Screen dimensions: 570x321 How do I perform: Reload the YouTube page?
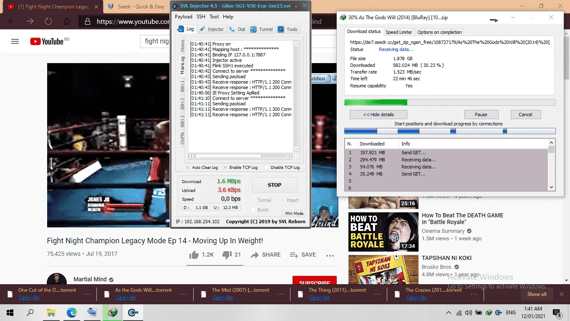[x=48, y=21]
